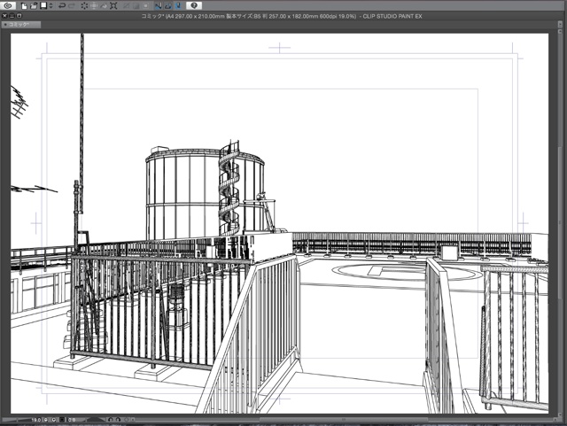Open the CLIP STUDIO launcher icon
The width and height of the screenshot is (567, 426).
8,5
